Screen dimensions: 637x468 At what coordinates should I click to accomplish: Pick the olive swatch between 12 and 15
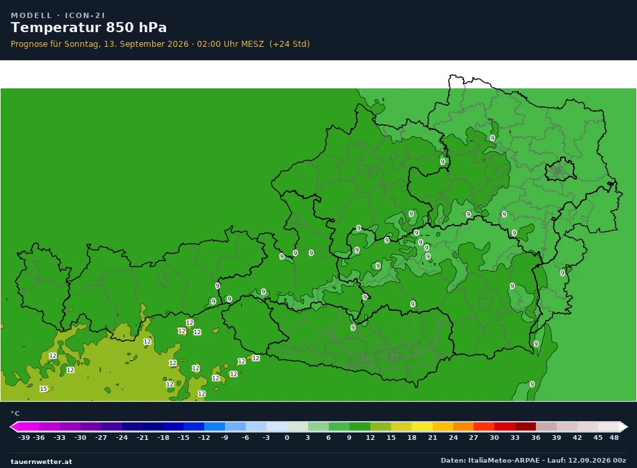pyautogui.click(x=380, y=426)
